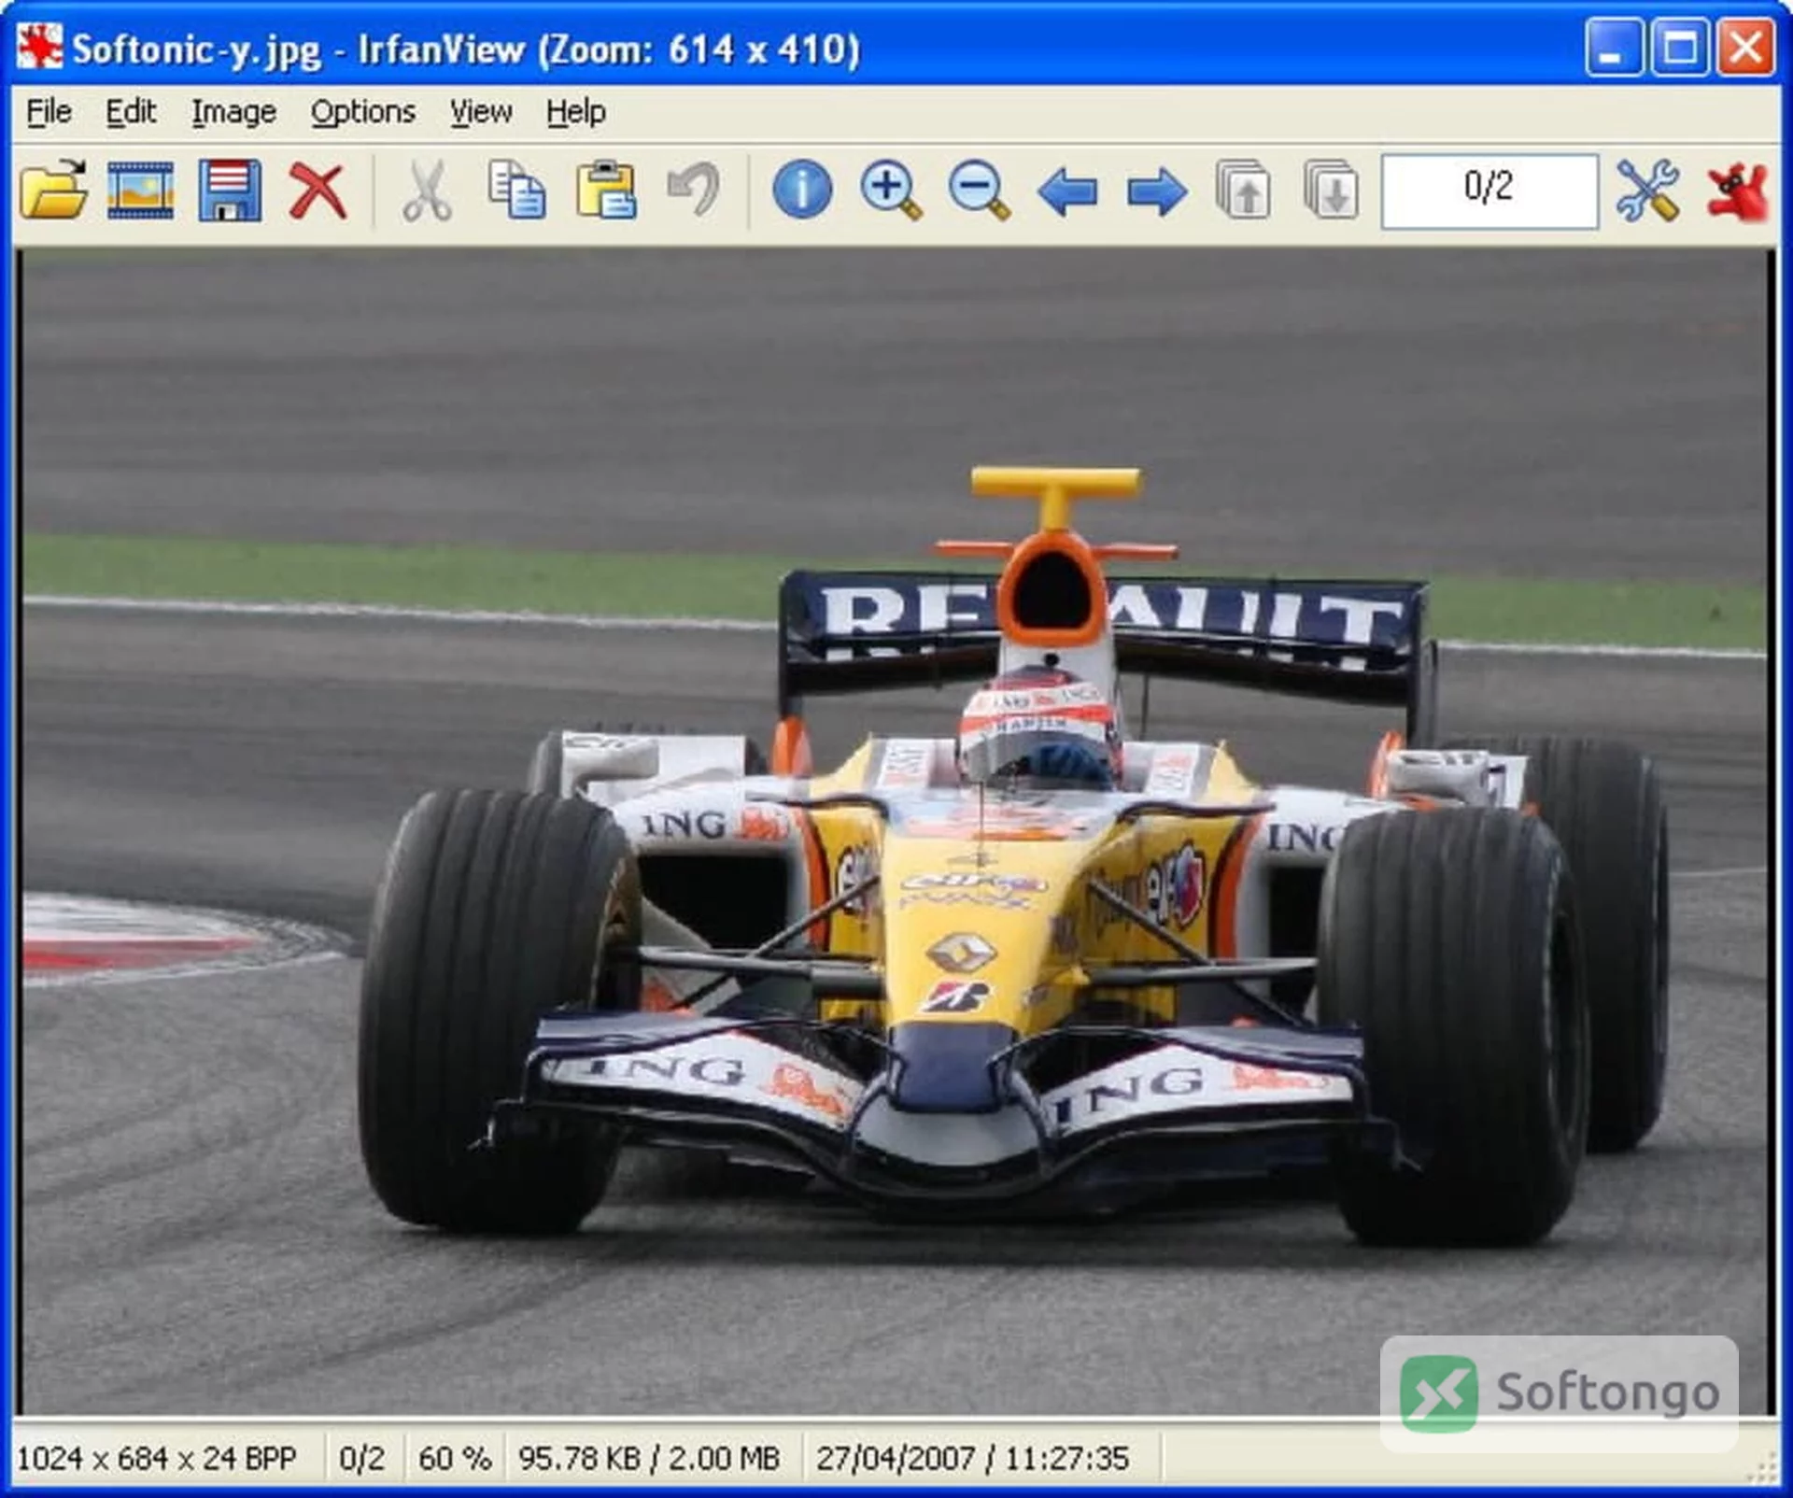Open the Help menu
This screenshot has height=1498, width=1793.
[575, 112]
